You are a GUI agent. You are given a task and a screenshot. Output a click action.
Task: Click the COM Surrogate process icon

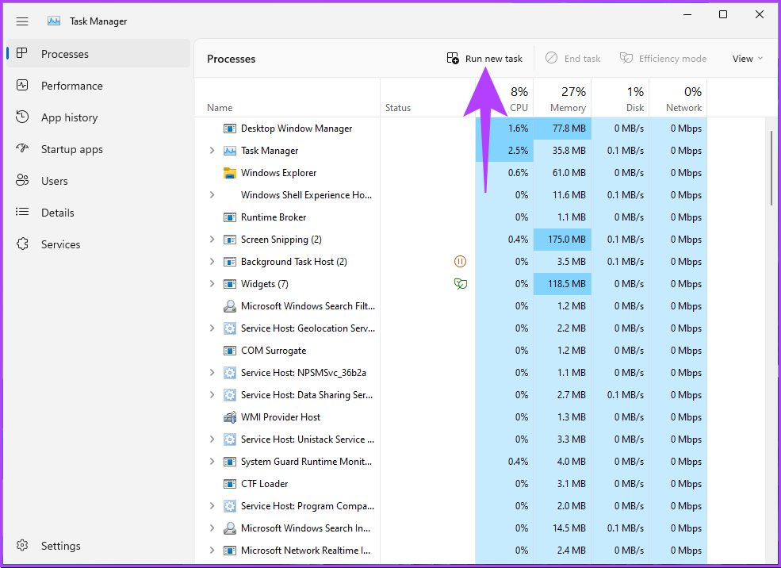[230, 351]
